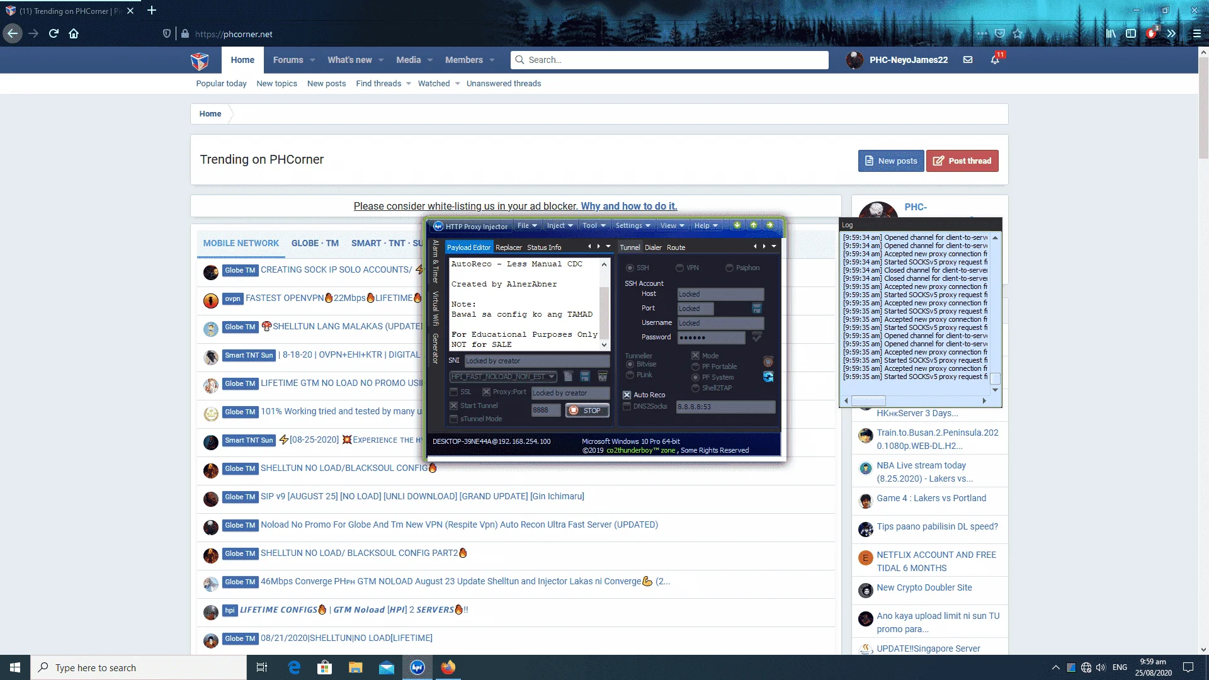
Task: Select the GLOBE · TM forum tab
Action: pos(315,243)
